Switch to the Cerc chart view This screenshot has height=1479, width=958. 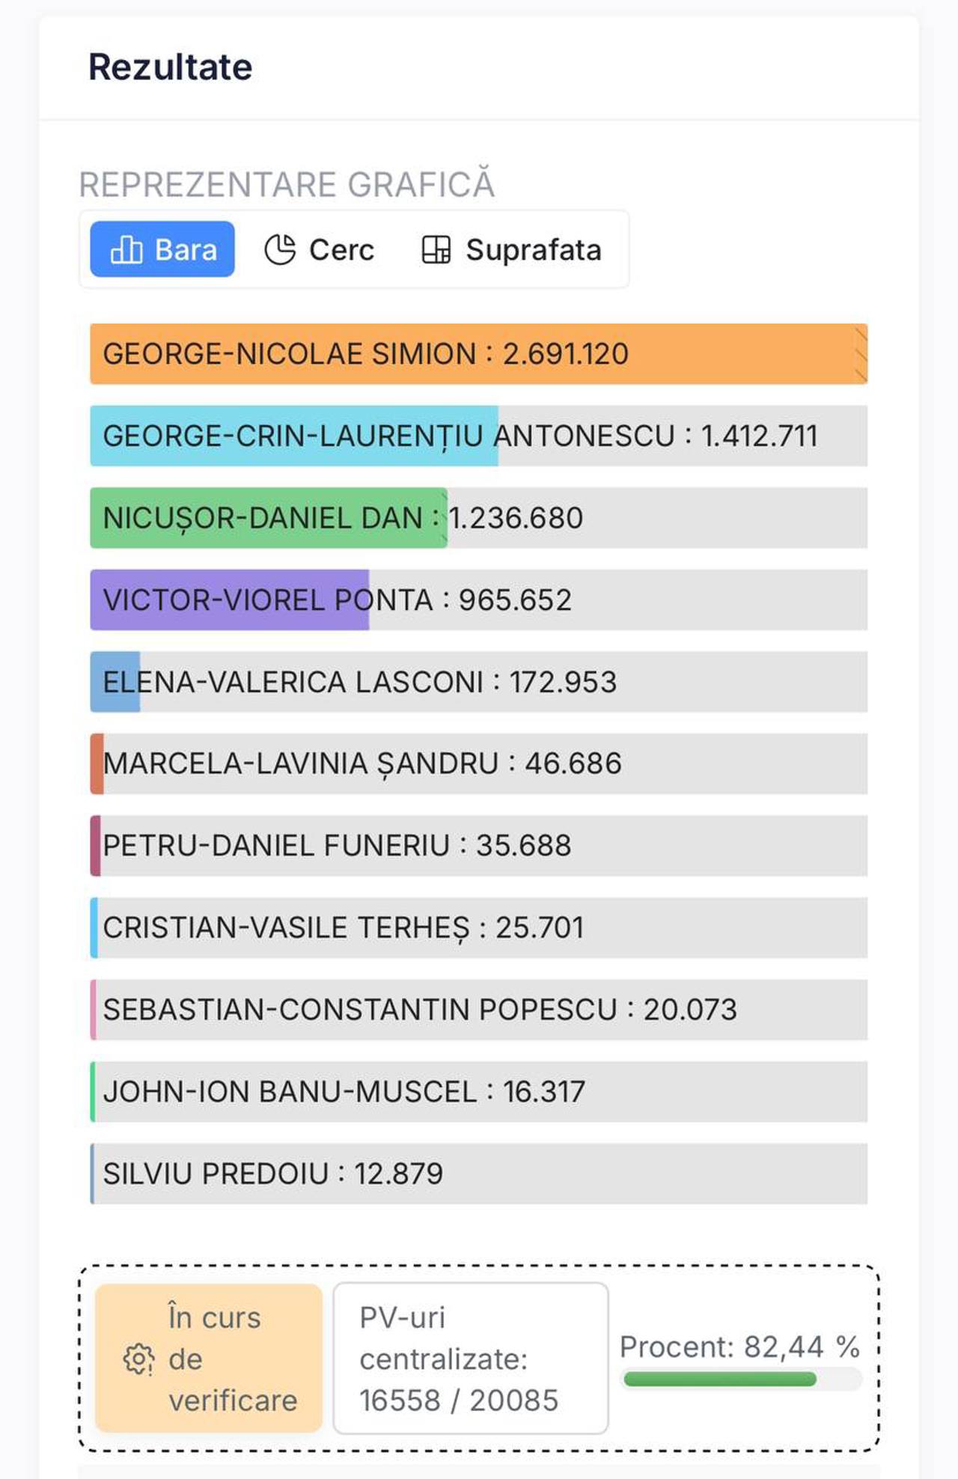[x=320, y=250]
